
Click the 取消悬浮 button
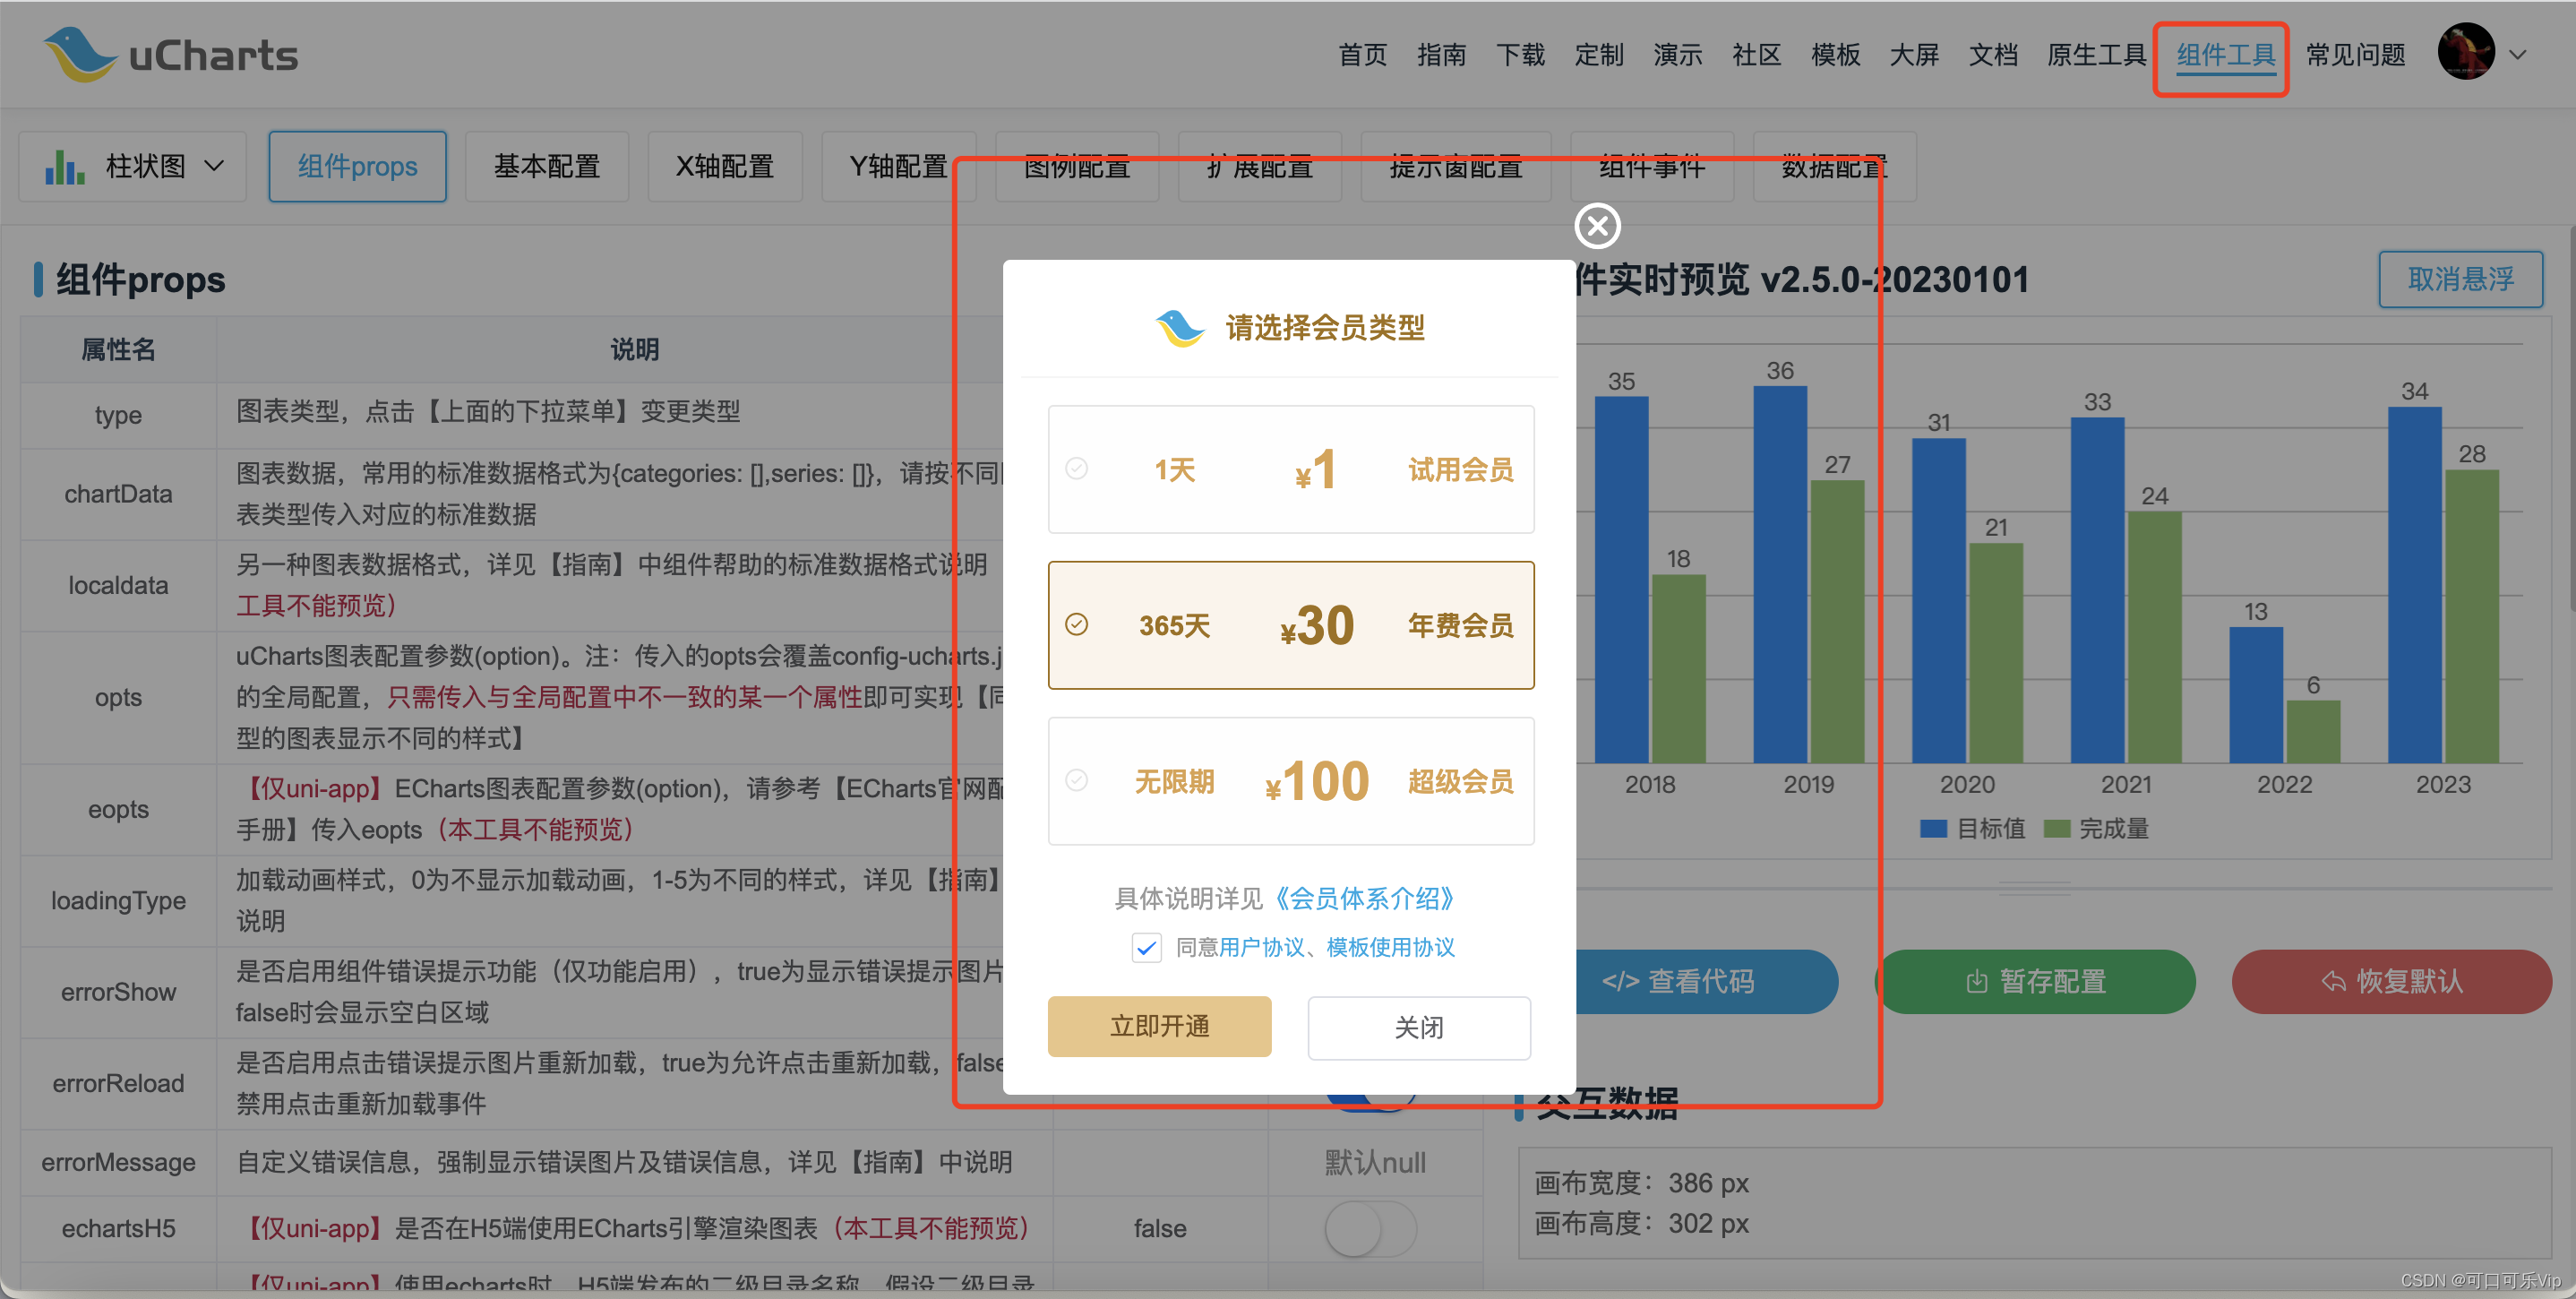tap(2460, 279)
